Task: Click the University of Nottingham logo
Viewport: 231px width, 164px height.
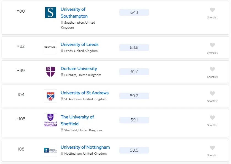Action: coord(50,150)
